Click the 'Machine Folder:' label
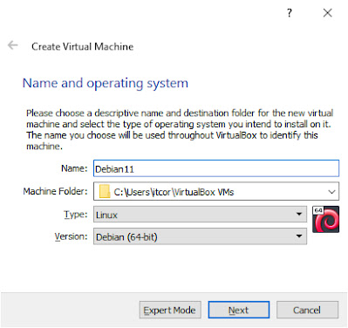The width and height of the screenshot is (348, 328). 55,191
